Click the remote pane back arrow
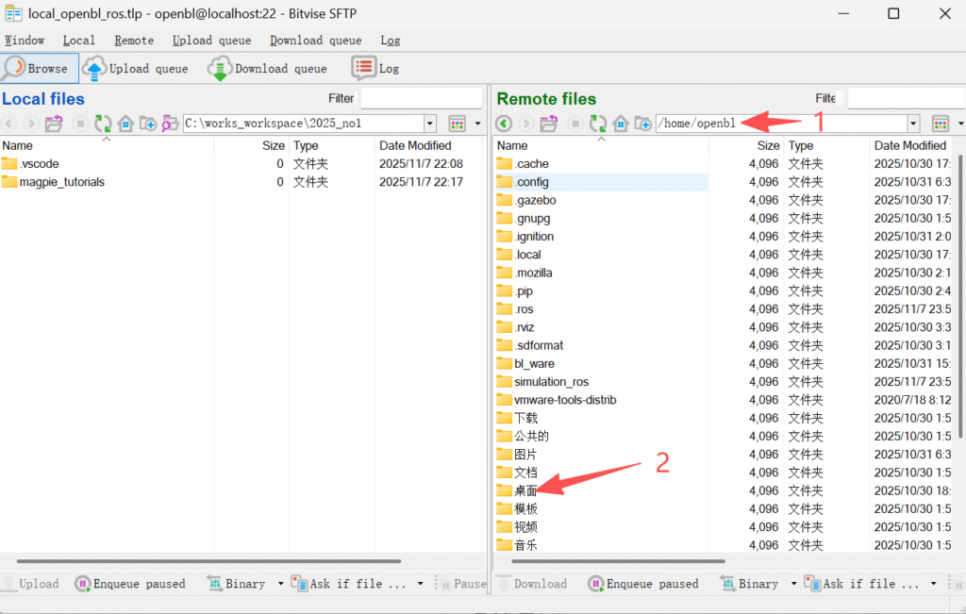 point(504,124)
